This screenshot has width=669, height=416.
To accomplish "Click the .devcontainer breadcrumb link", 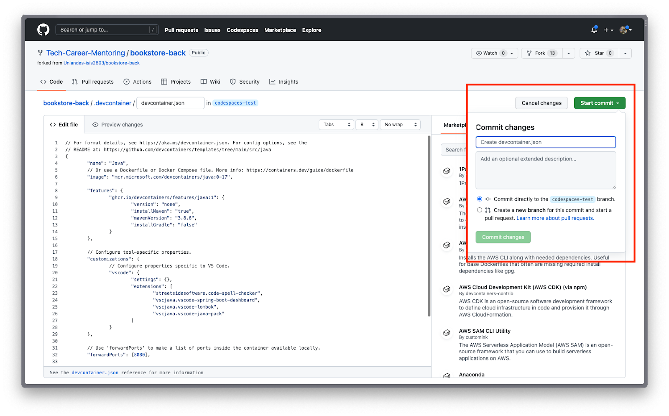I will (x=113, y=103).
